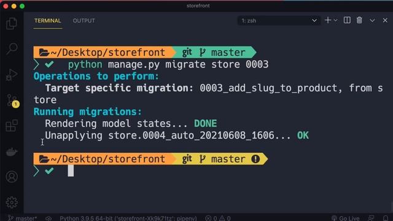Split the terminal pane
The width and height of the screenshot is (393, 221).
tap(347, 20)
